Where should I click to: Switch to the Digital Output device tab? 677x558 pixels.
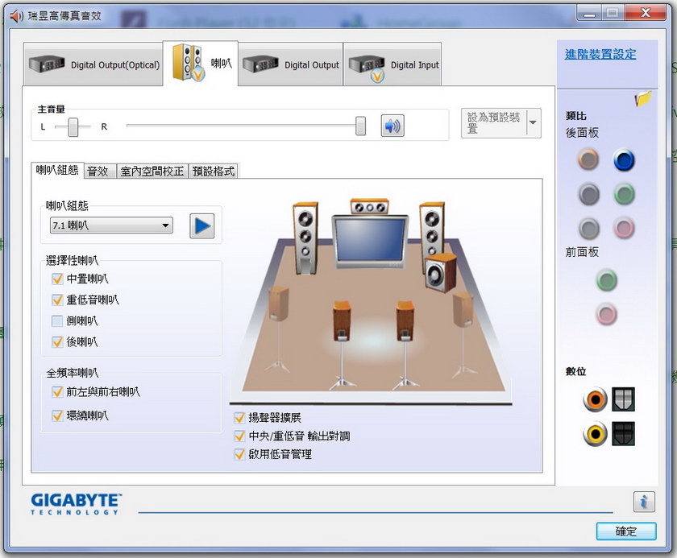click(291, 64)
